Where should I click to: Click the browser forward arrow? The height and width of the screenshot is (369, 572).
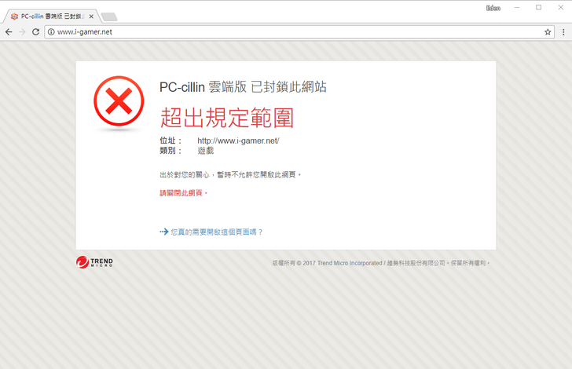coord(22,32)
